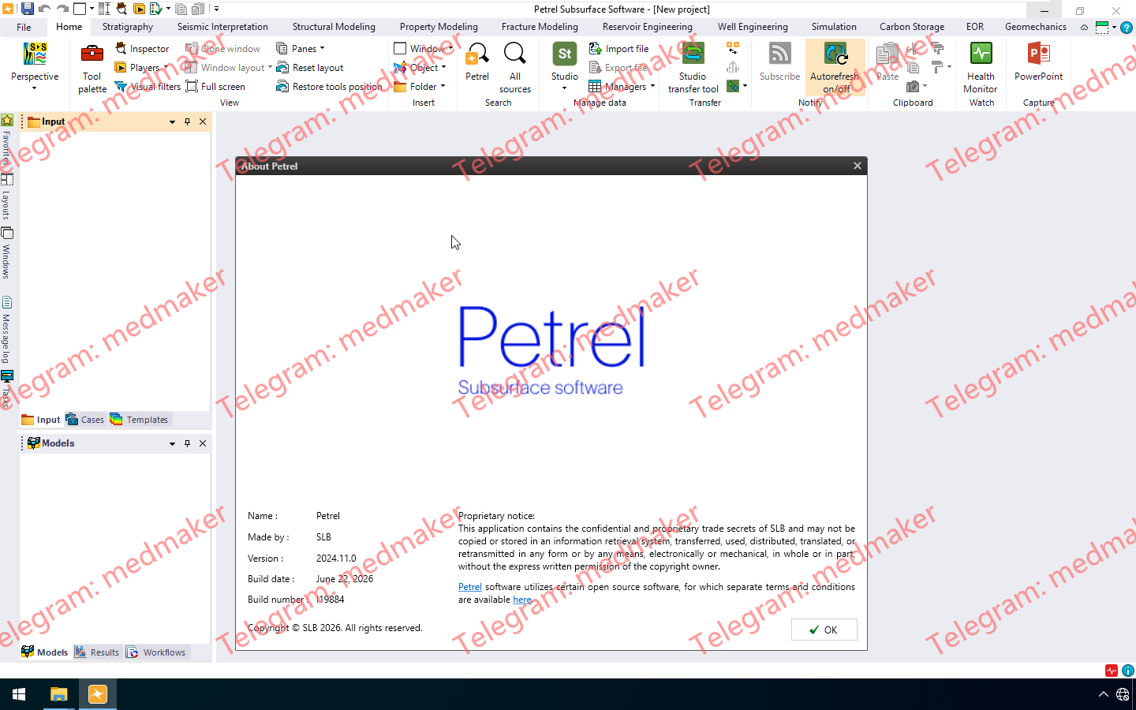Switch to the Workflows pane tab
The height and width of the screenshot is (710, 1136).
pyautogui.click(x=156, y=652)
